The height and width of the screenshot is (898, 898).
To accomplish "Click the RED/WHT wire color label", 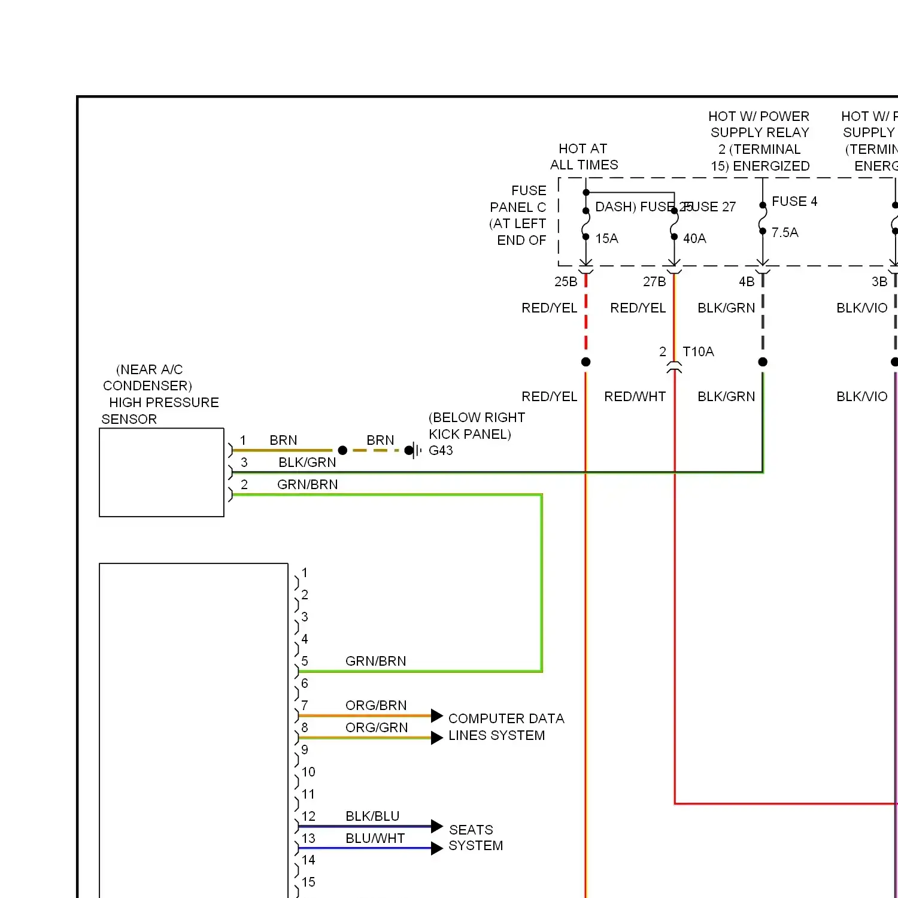I will point(635,396).
